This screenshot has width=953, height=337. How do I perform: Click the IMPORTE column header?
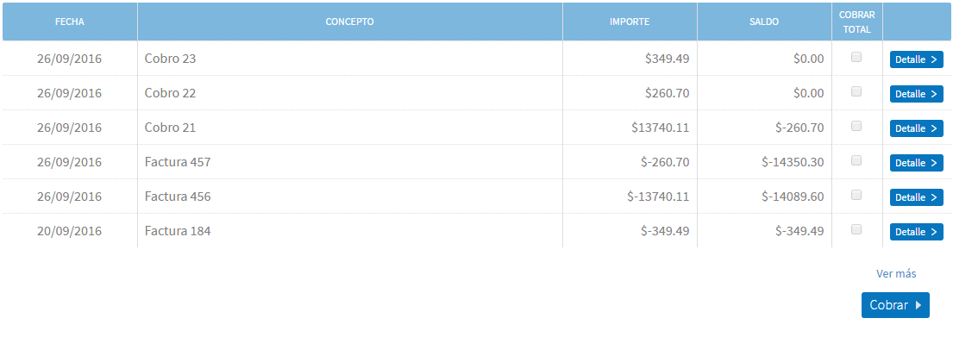pos(630,22)
